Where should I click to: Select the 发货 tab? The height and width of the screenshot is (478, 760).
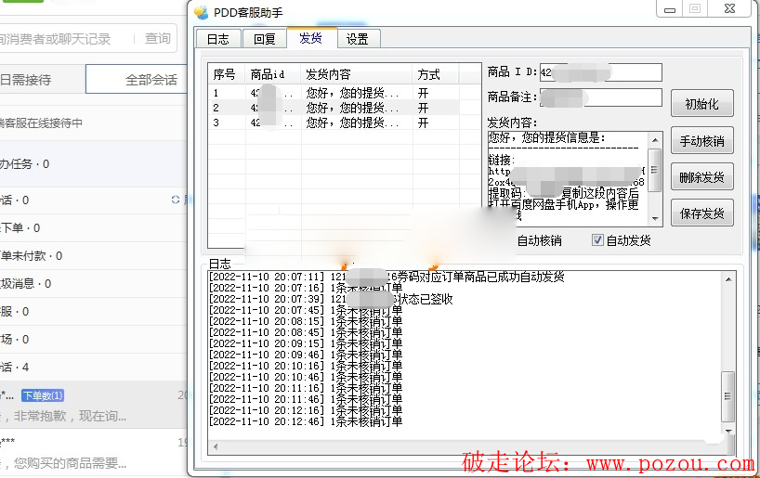[311, 38]
